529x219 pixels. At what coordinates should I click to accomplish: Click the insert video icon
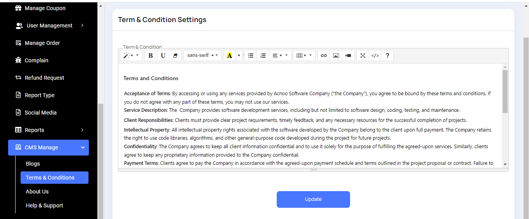tap(348, 56)
